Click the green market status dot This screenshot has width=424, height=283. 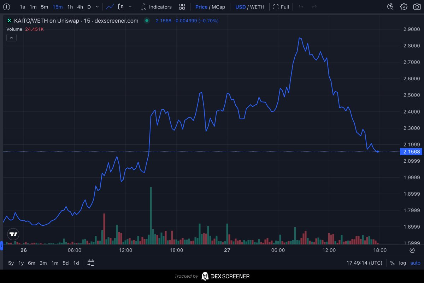pyautogui.click(x=147, y=21)
